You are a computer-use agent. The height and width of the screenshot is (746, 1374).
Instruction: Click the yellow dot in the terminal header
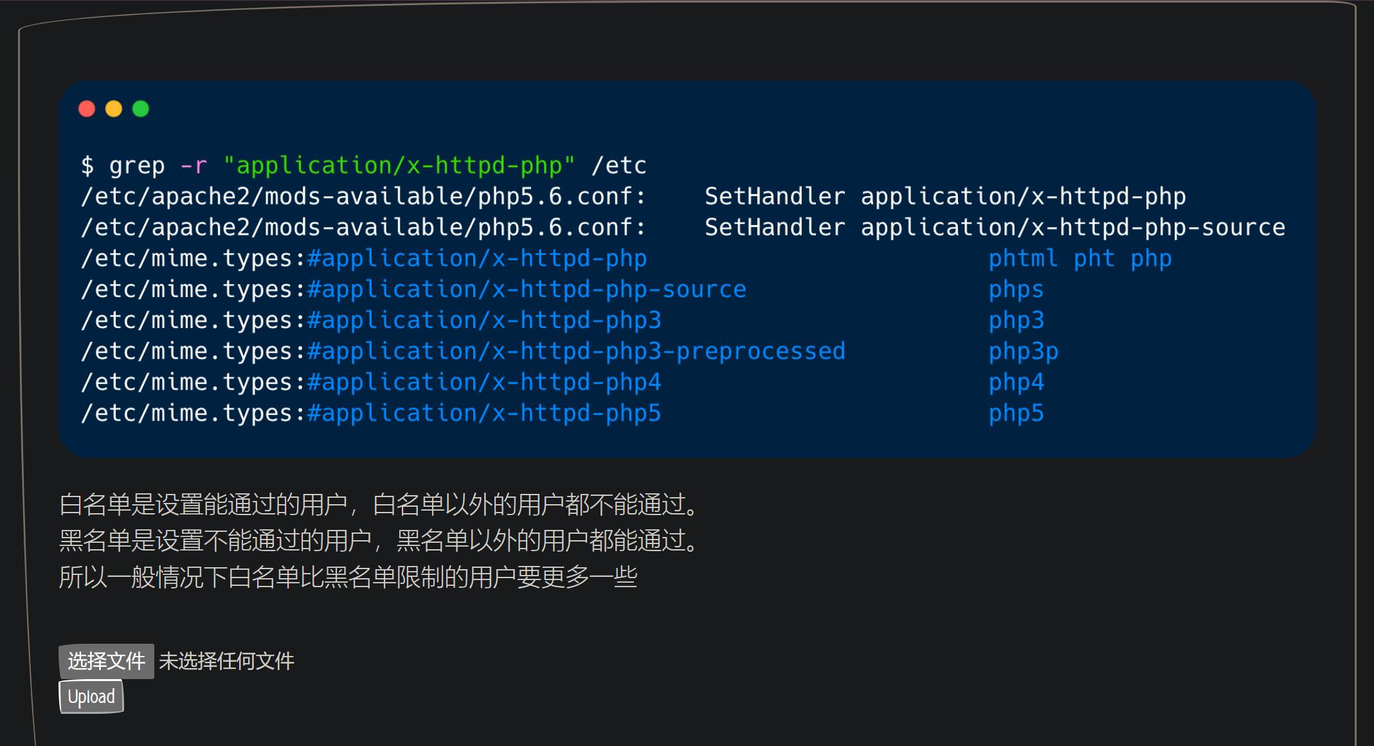(114, 109)
